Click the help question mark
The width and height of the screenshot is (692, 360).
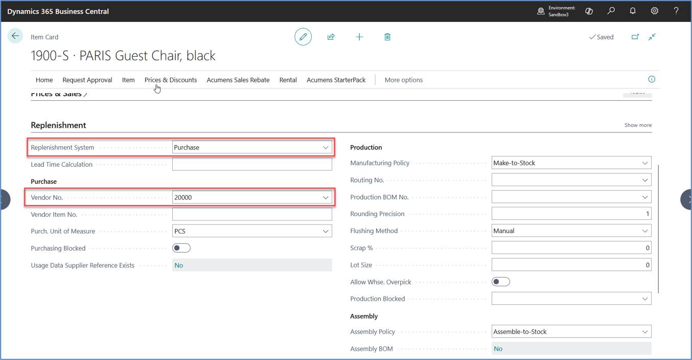click(676, 11)
